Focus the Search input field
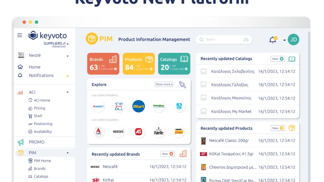This screenshot has width=324, height=182. 224,39
